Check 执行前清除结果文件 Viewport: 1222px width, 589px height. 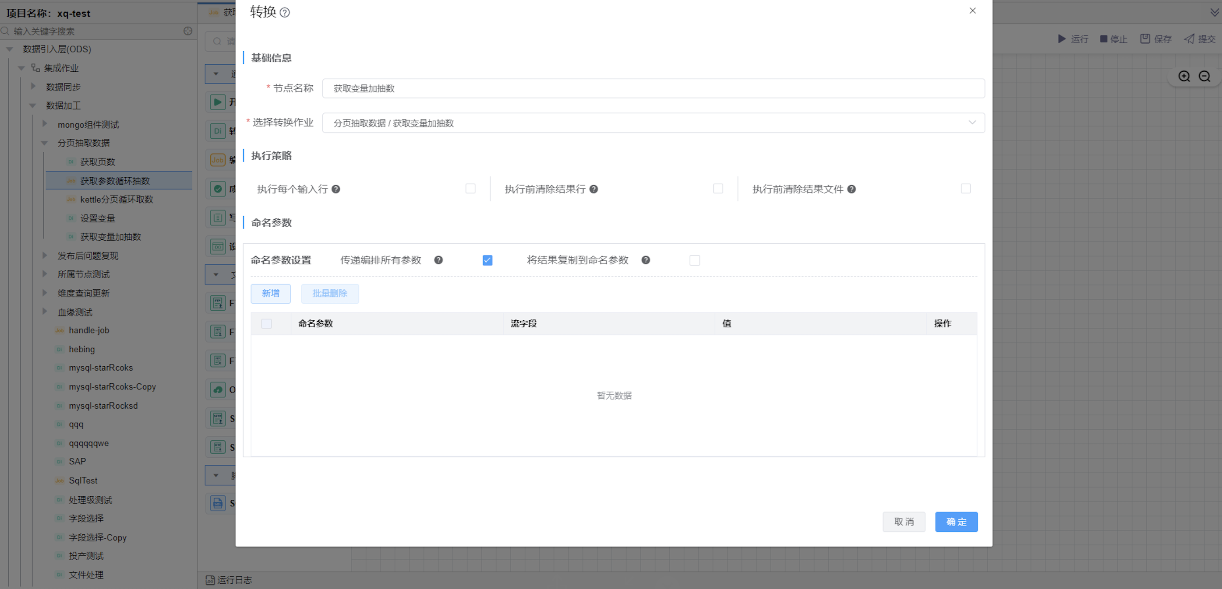click(x=965, y=189)
